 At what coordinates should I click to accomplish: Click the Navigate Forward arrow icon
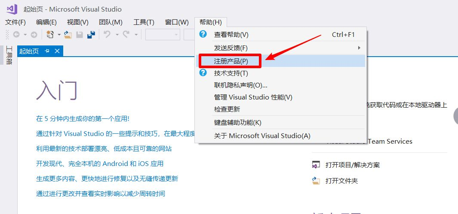click(x=34, y=35)
